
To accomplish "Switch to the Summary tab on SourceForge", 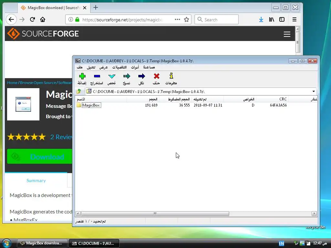I will 36,181.
